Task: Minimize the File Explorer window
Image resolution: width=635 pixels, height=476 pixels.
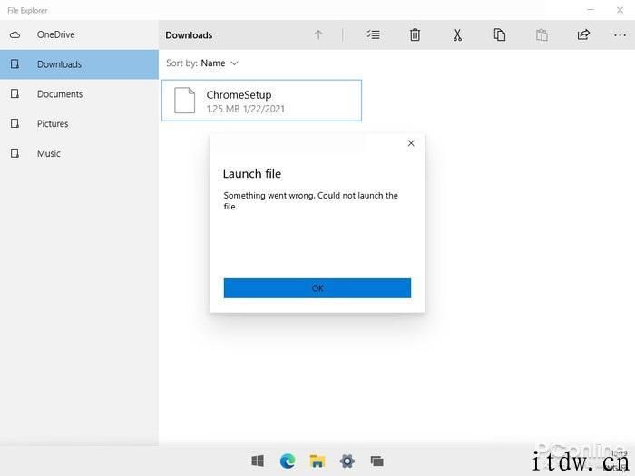Action: [591, 10]
